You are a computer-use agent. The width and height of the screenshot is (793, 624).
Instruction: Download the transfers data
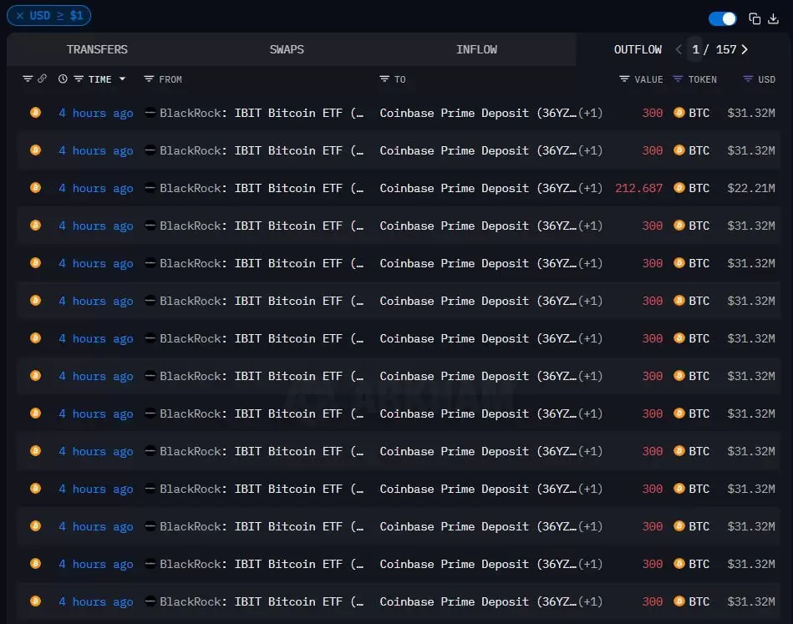773,19
